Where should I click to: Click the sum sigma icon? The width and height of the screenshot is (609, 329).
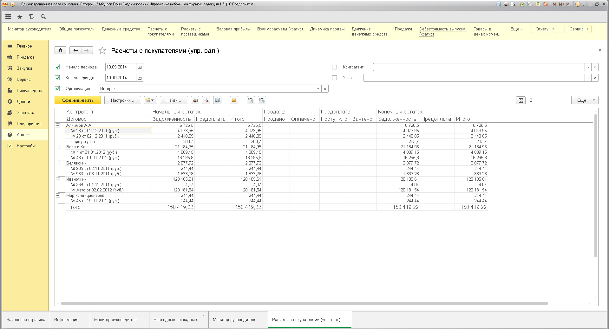[521, 100]
